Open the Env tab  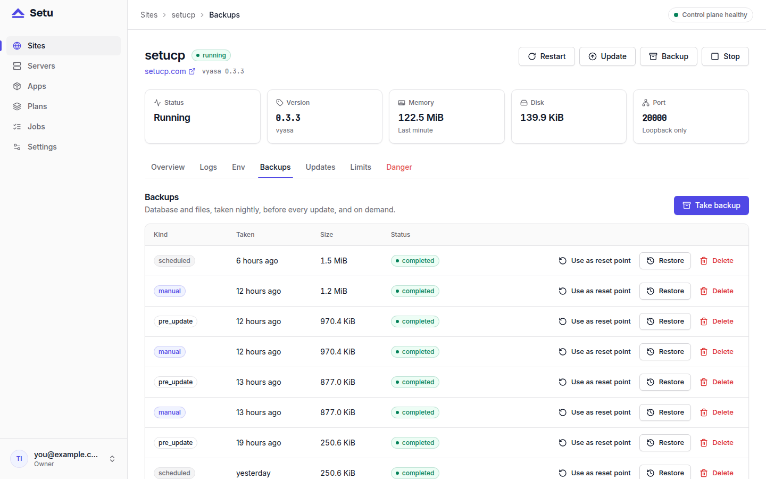(x=238, y=167)
